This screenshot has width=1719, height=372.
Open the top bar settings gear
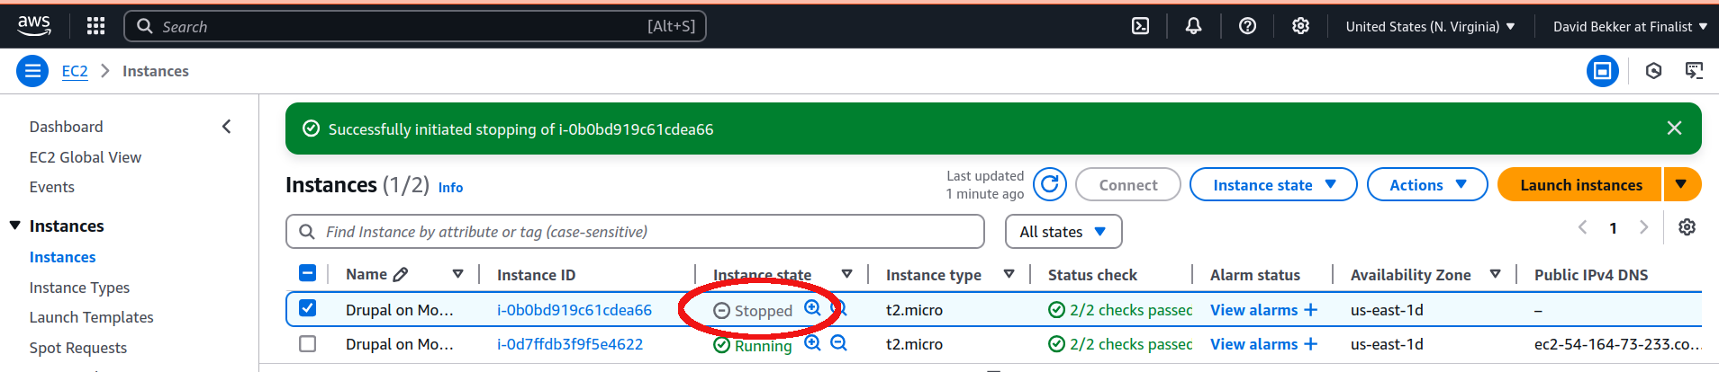point(1300,26)
